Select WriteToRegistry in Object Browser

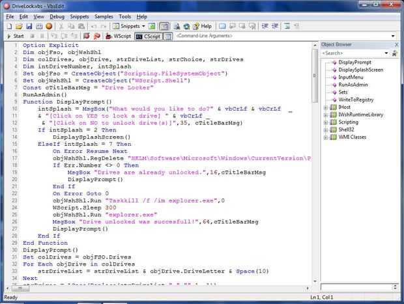(356, 100)
